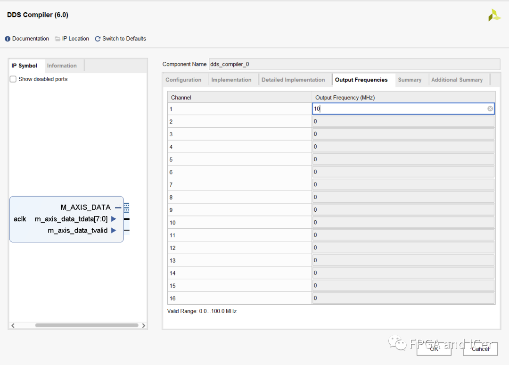Click the IP Location link
509x365 pixels.
(75, 39)
